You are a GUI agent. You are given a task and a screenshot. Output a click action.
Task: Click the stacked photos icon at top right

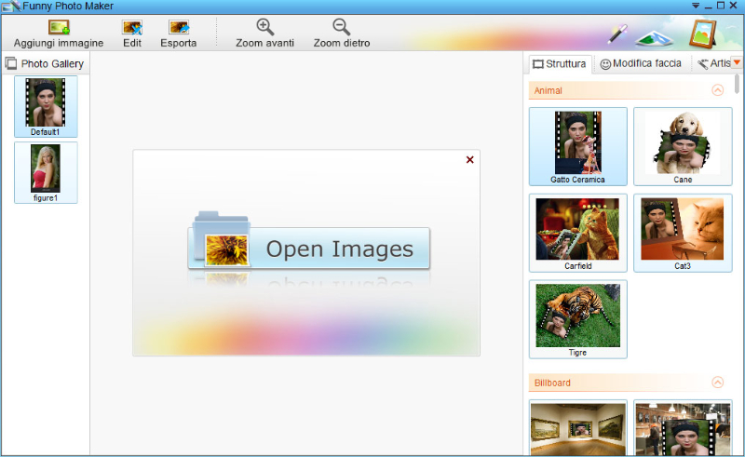tap(655, 36)
